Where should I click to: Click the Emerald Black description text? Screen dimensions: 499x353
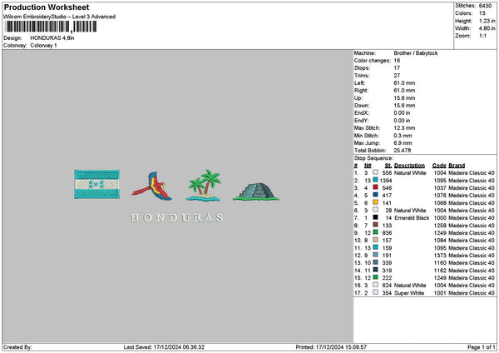pos(412,218)
